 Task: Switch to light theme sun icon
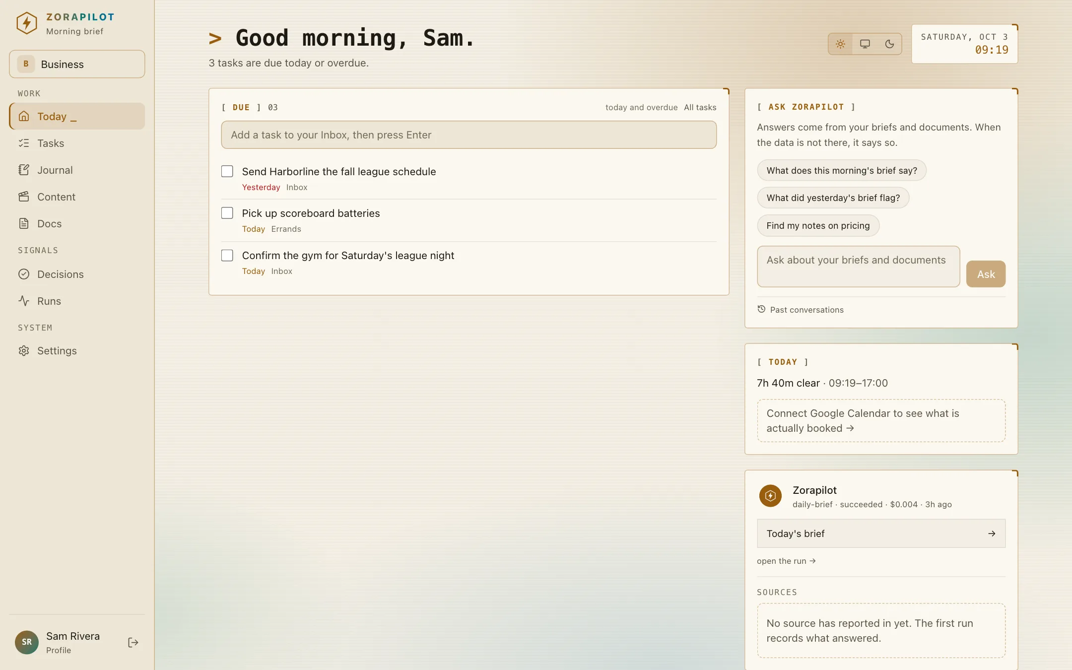[x=840, y=44]
